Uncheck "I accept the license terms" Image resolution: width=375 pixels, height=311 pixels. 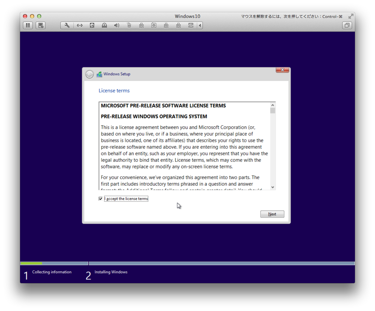click(101, 198)
